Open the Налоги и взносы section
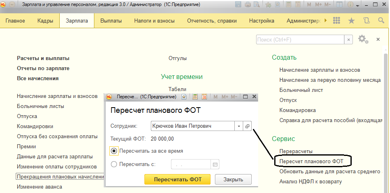 (x=154, y=21)
